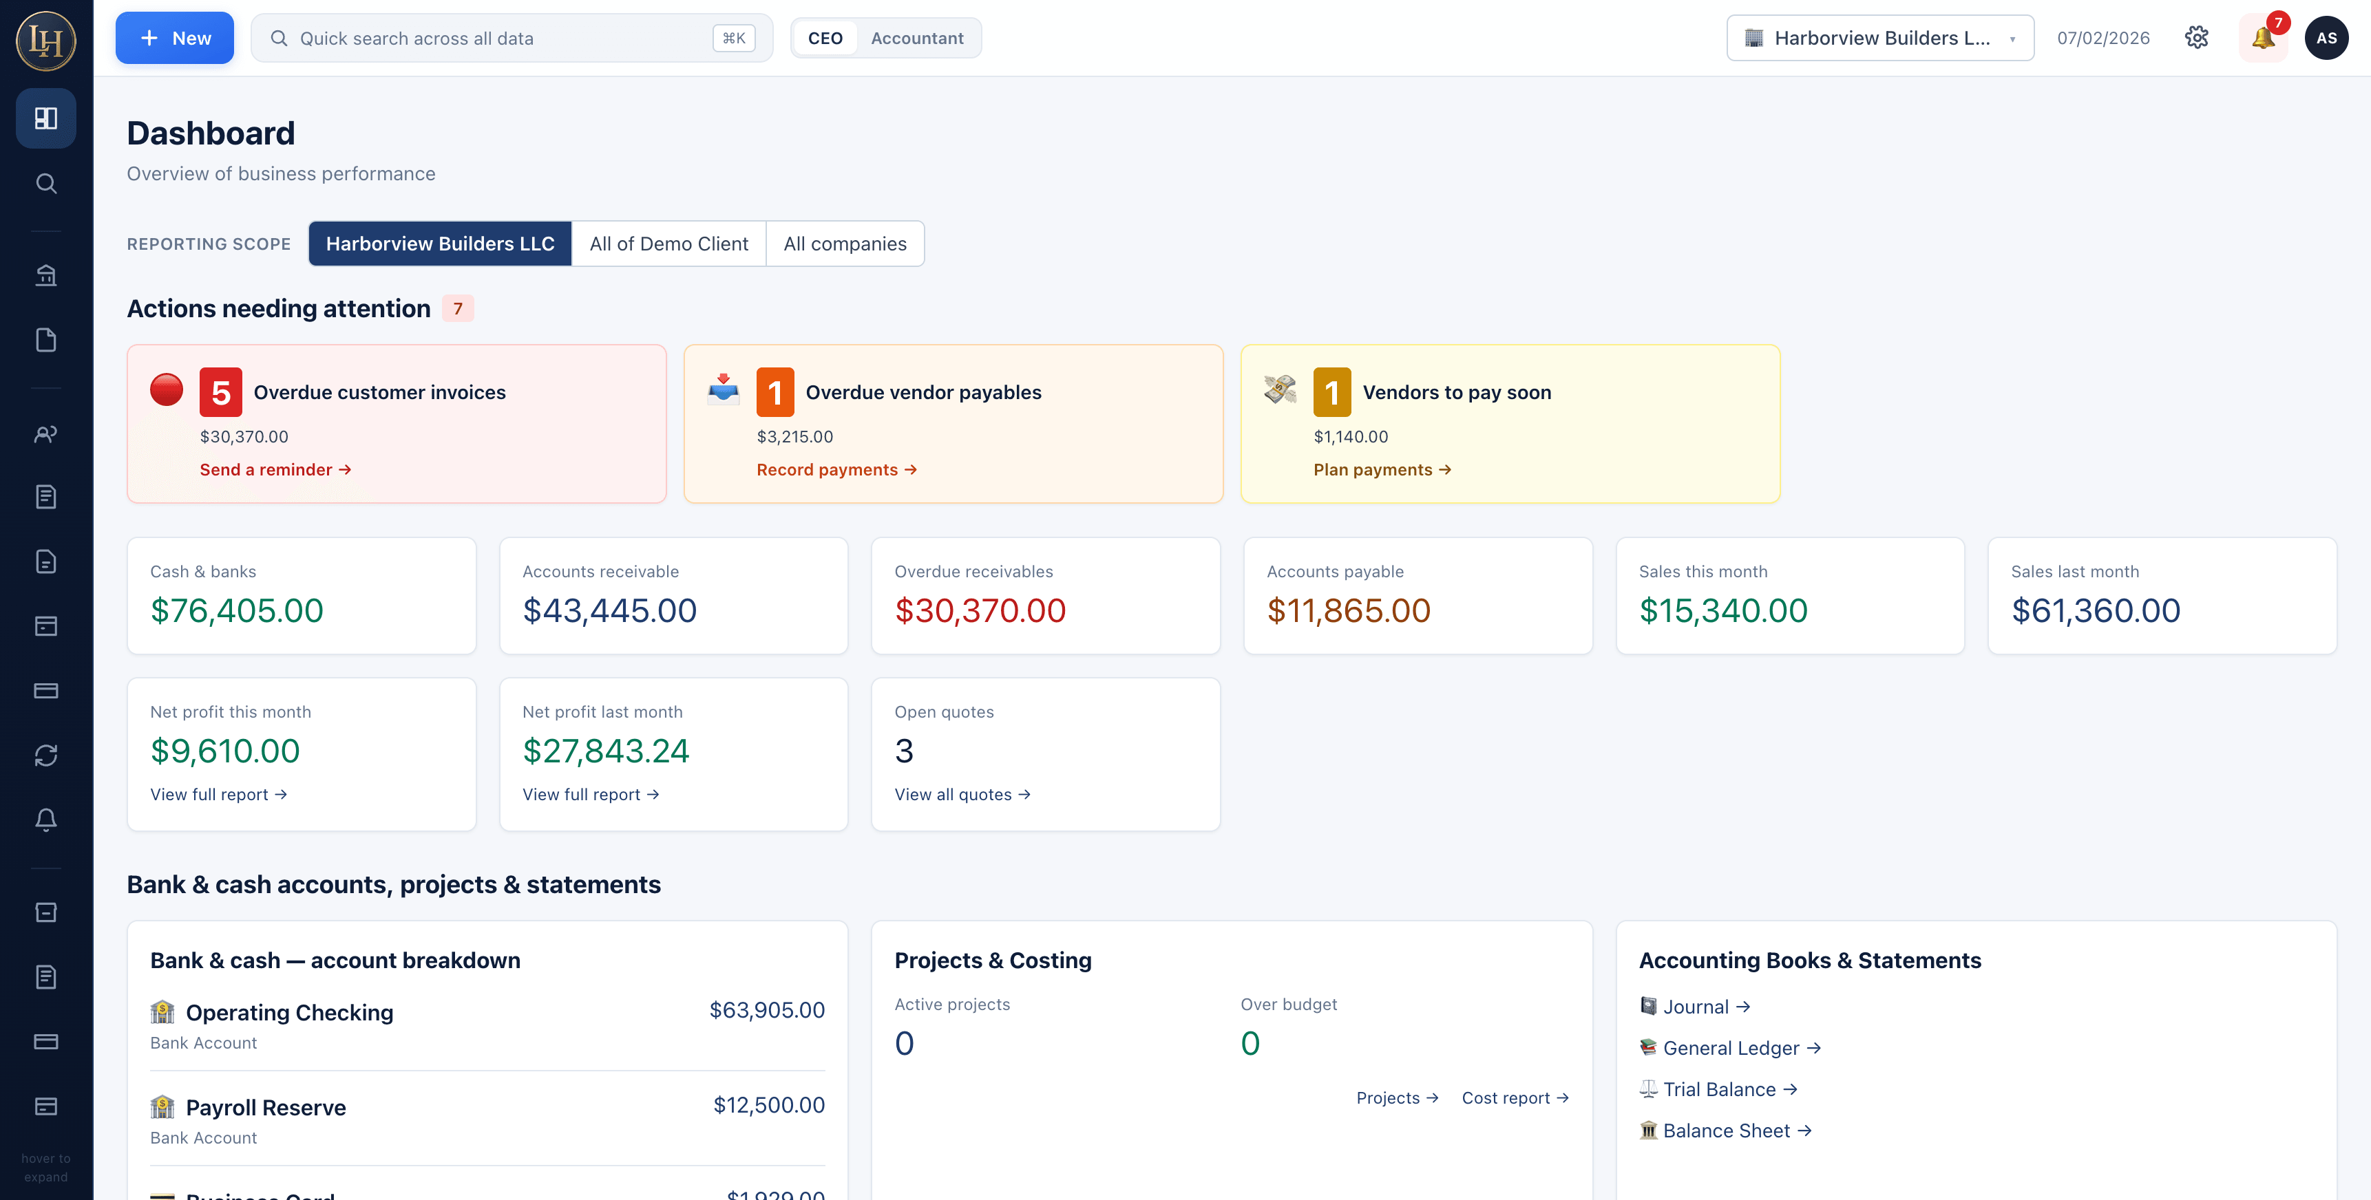Click the Cash & banks $76,405.00 card
Image resolution: width=2371 pixels, height=1200 pixels.
[302, 595]
